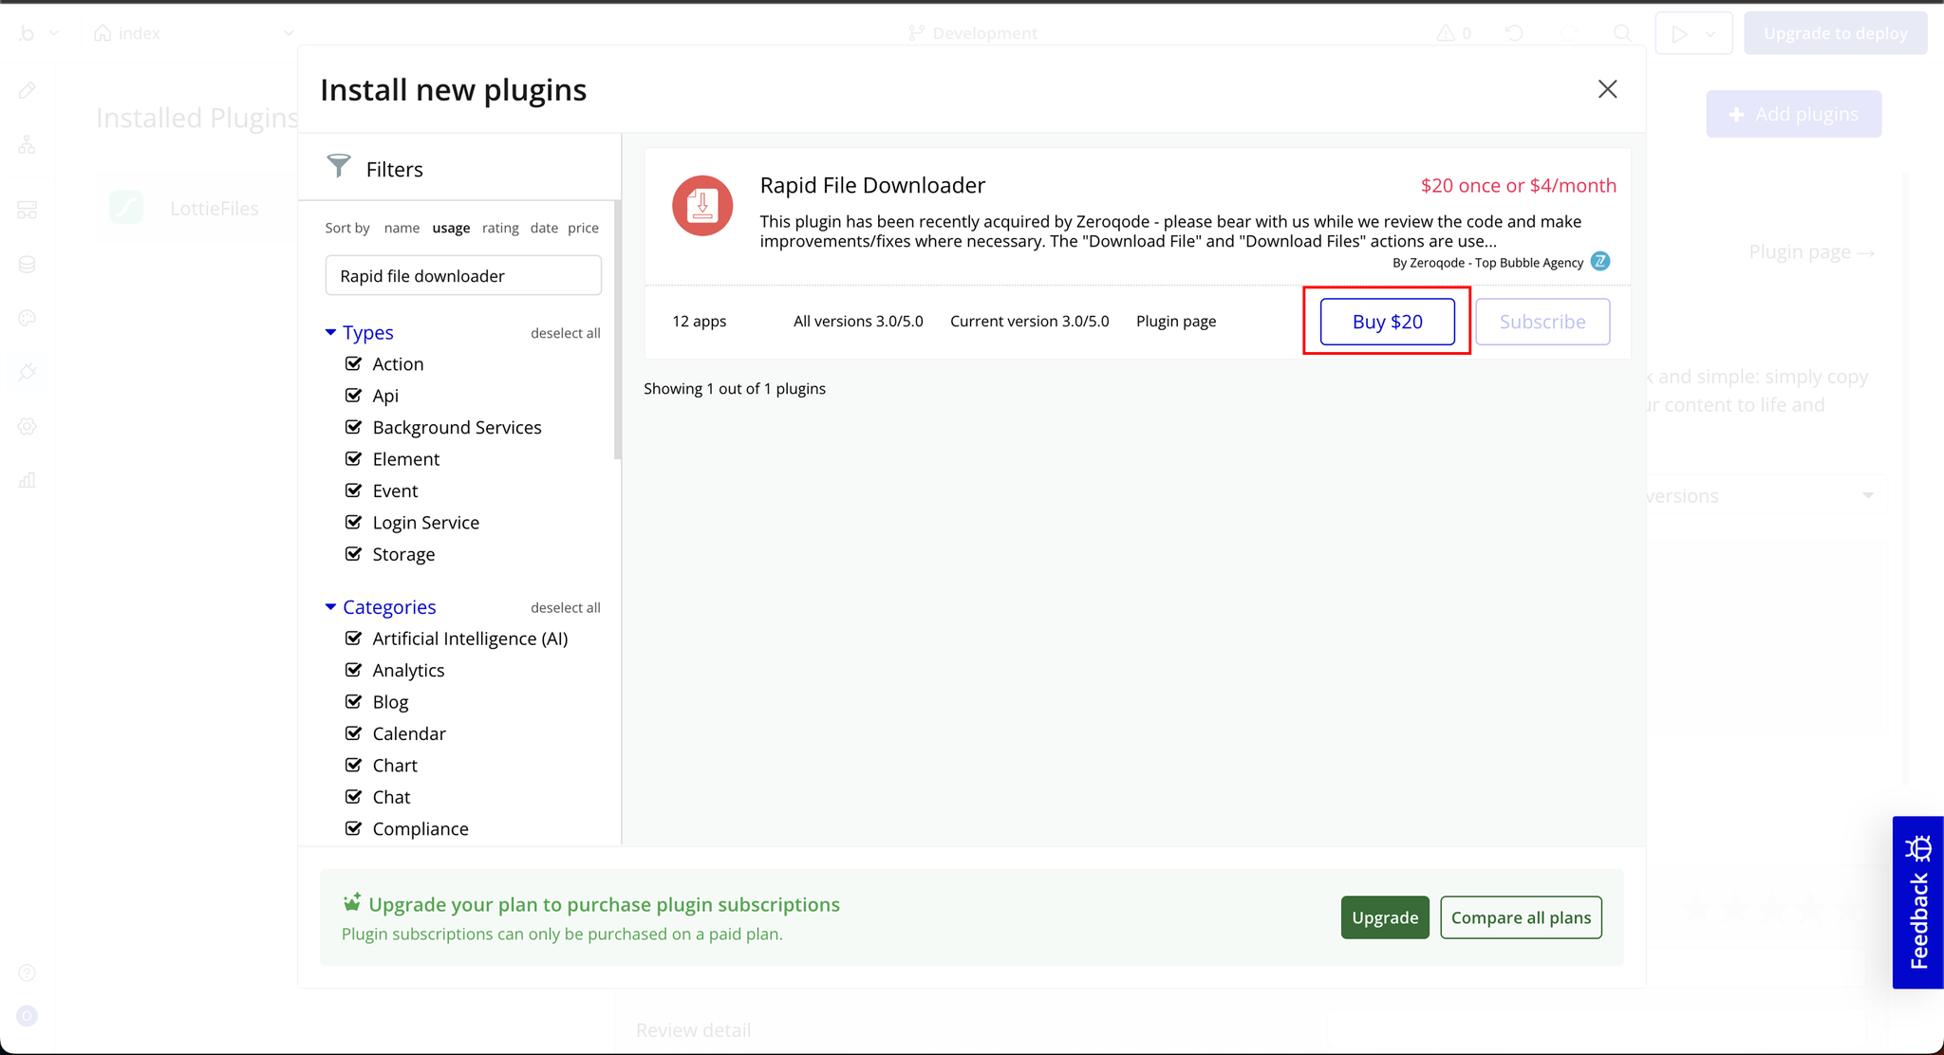Click the Feedback bug icon

click(1918, 848)
